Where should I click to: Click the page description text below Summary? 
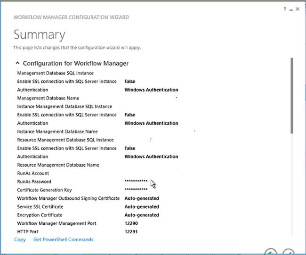point(77,48)
